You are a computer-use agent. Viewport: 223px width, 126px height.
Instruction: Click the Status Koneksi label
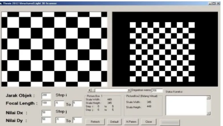(174, 92)
